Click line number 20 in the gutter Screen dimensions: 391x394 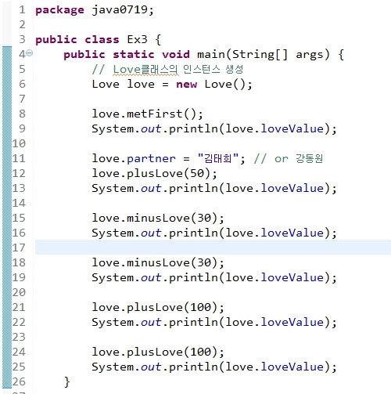(x=19, y=292)
